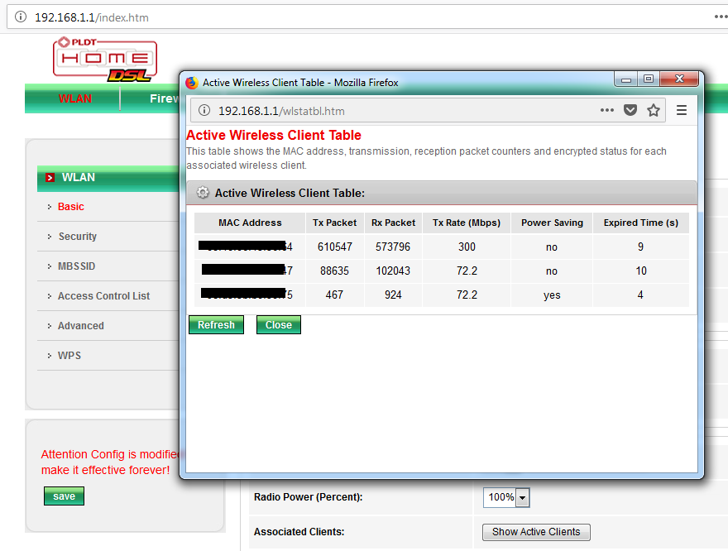
Task: Click the Power Saving column header
Action: 552,223
